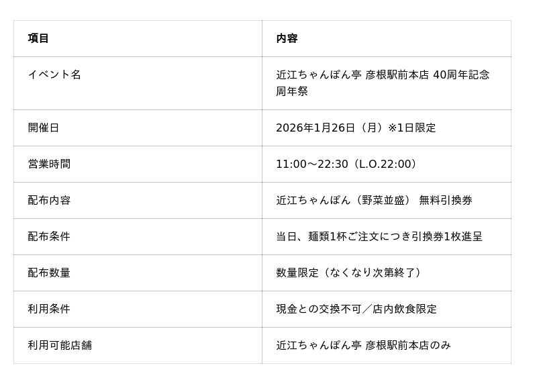Select the イベント名 label cell
This screenshot has height=384, width=537.
pyautogui.click(x=54, y=75)
